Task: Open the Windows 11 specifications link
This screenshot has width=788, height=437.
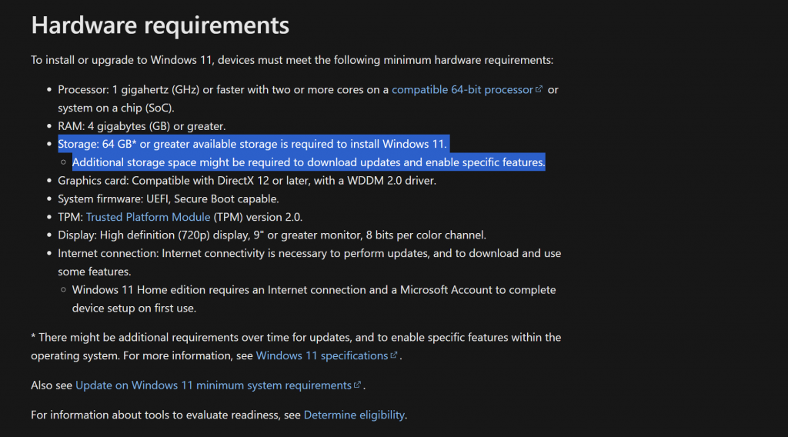Action: [x=322, y=355]
